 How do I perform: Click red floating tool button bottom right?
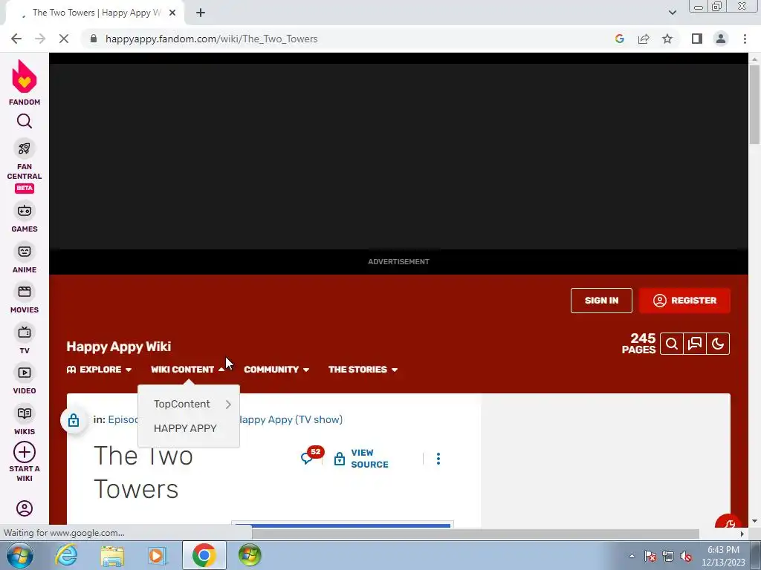(728, 522)
